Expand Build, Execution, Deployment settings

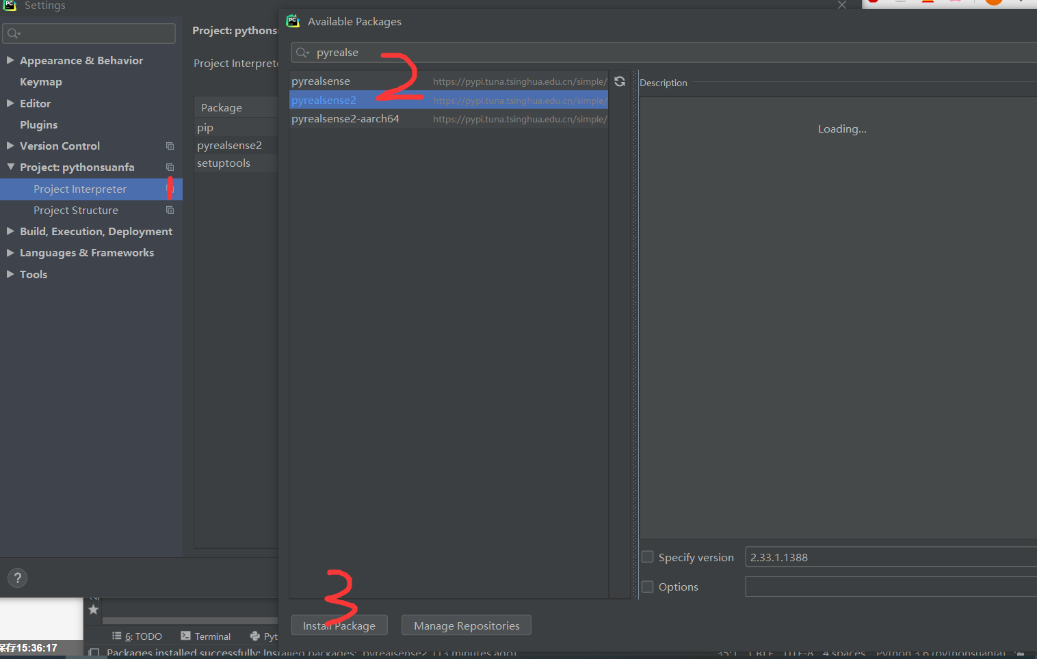tap(10, 231)
